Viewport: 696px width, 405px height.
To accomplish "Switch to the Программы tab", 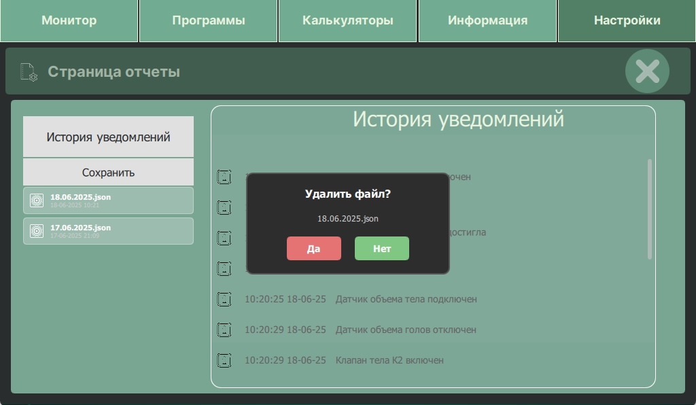I will point(208,20).
